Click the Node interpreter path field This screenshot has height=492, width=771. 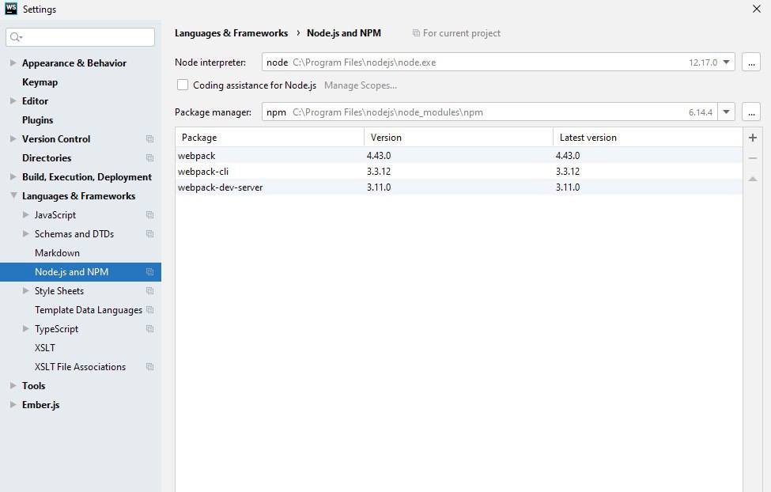498,62
